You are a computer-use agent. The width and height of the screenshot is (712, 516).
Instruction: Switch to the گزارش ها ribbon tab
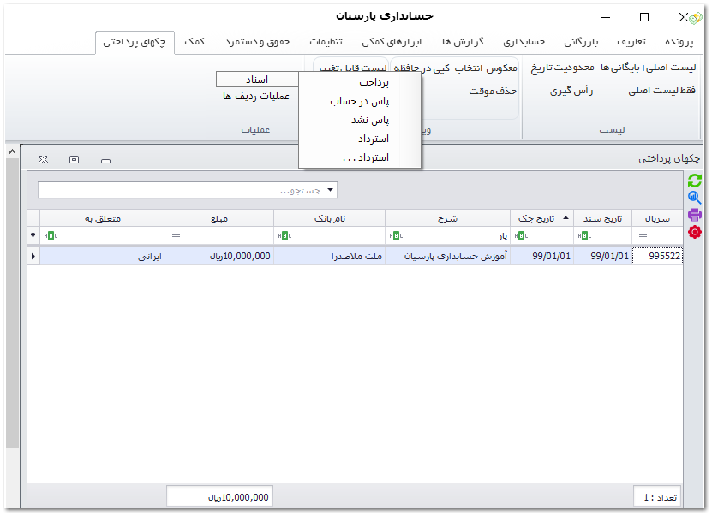pos(463,42)
